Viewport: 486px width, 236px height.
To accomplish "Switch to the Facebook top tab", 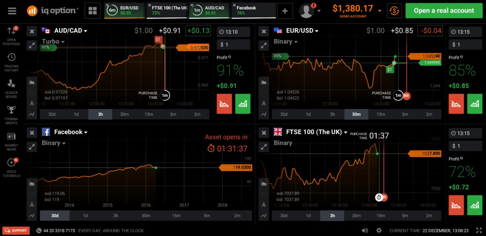I will pyautogui.click(x=253, y=10).
